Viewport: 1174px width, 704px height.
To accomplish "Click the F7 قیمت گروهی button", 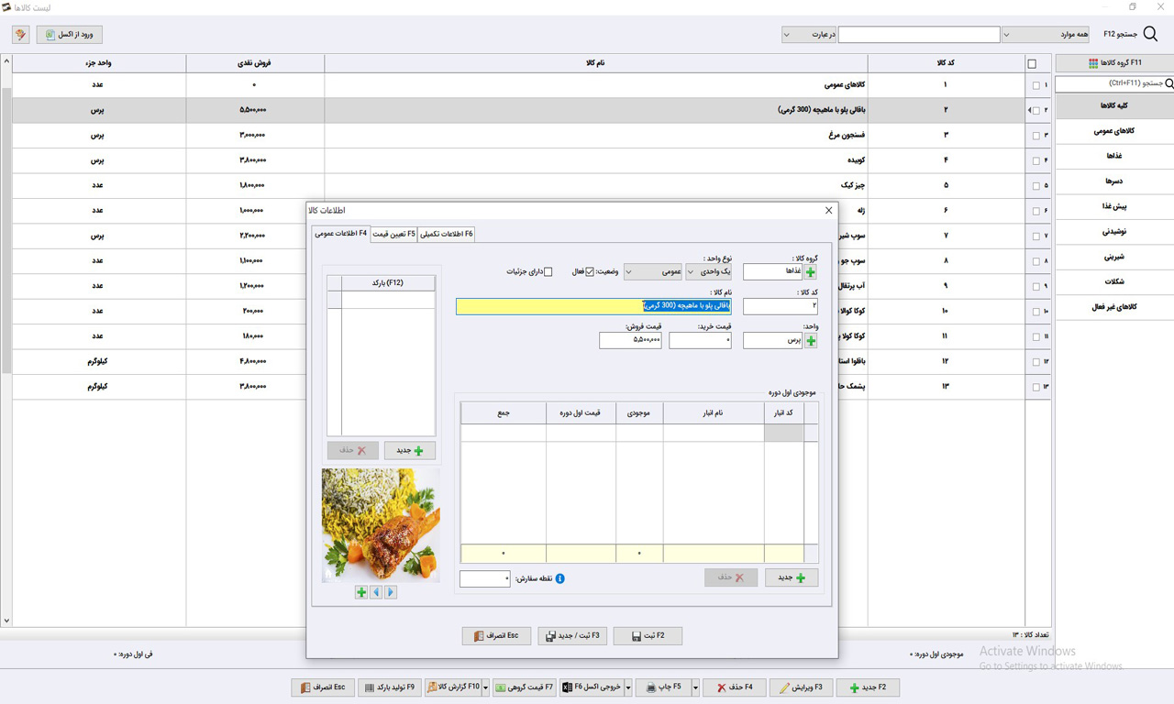I will 525,687.
